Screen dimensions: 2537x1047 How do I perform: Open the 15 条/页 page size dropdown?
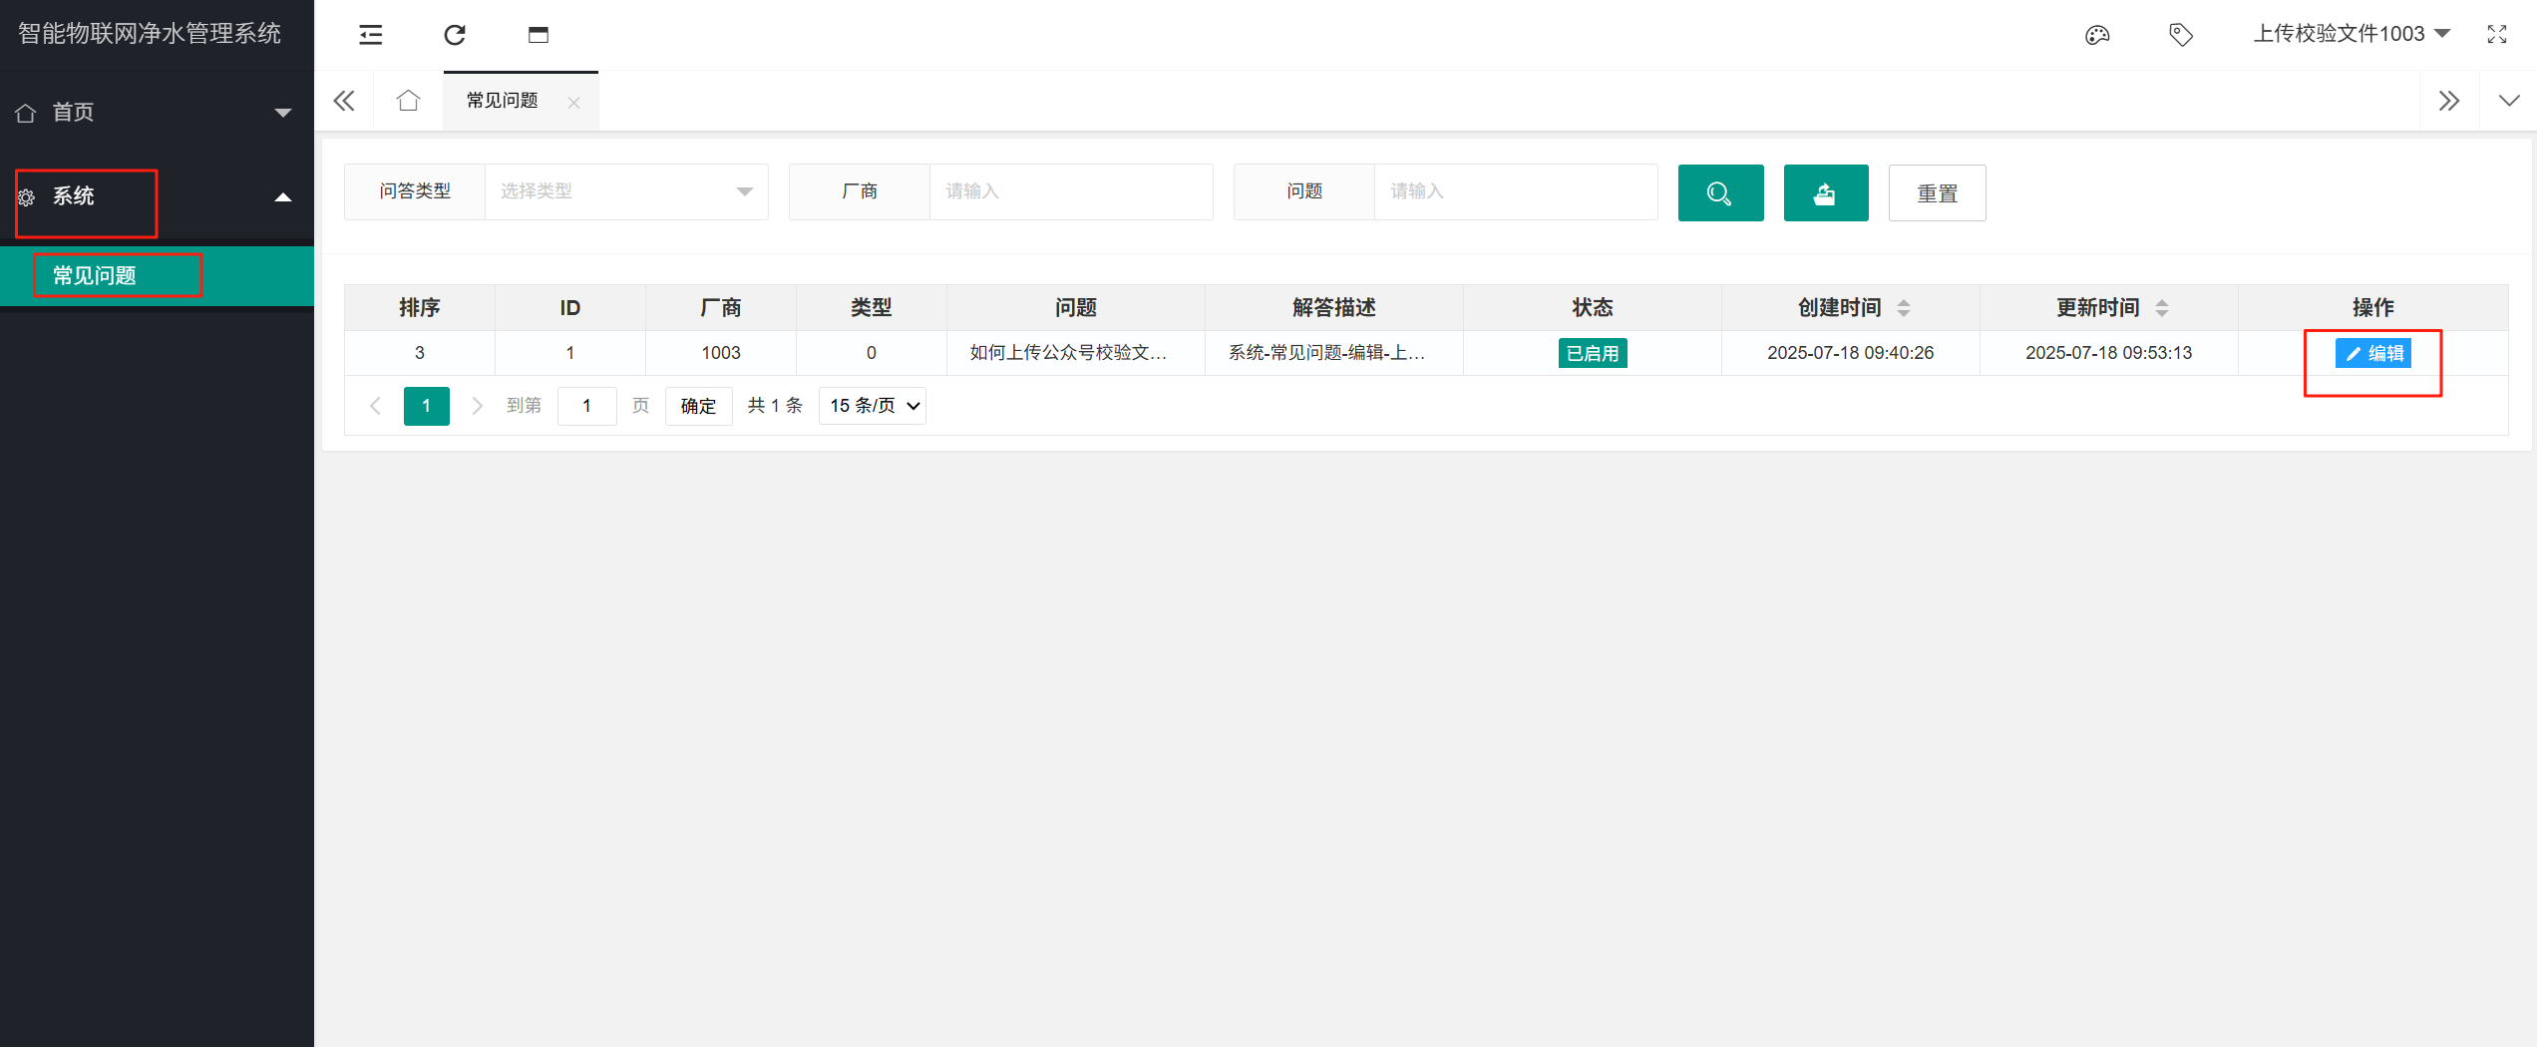click(873, 406)
